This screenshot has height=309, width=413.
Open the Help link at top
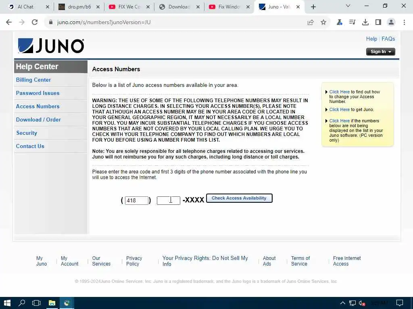point(371,39)
